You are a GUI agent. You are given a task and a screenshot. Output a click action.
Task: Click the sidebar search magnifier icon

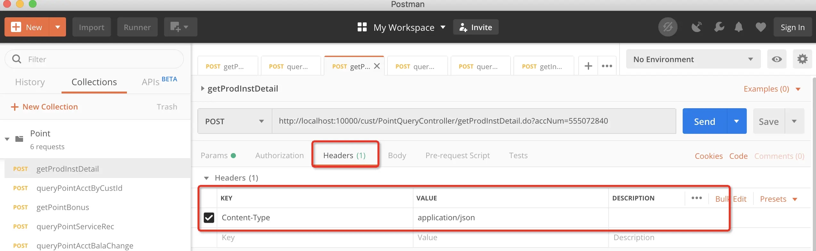coord(17,59)
